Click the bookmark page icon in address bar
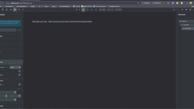Screen dimensions: 194x109 138,3
